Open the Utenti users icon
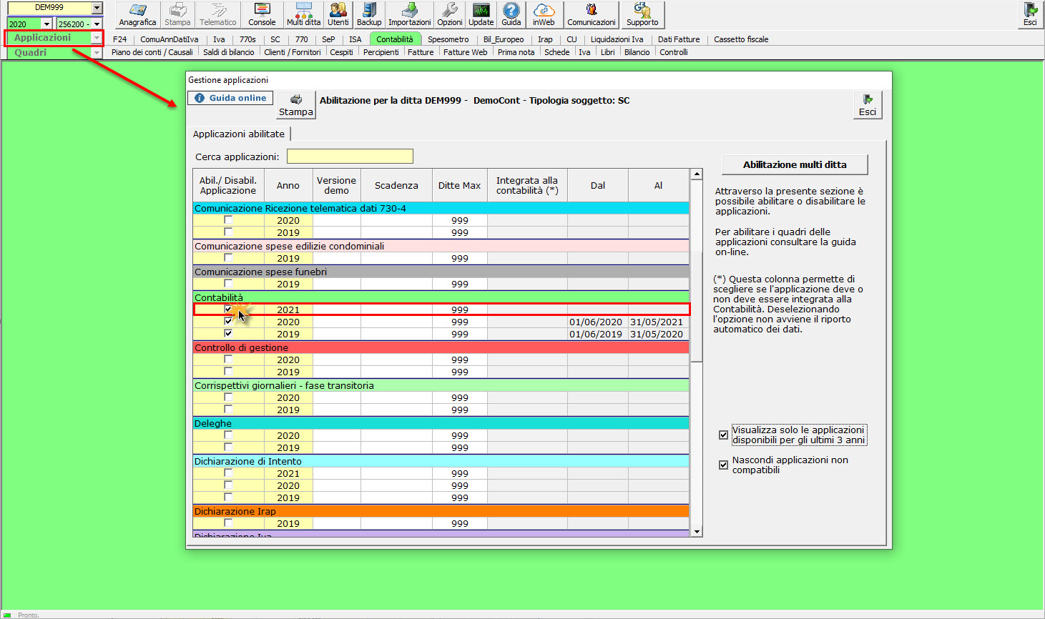 (x=338, y=14)
